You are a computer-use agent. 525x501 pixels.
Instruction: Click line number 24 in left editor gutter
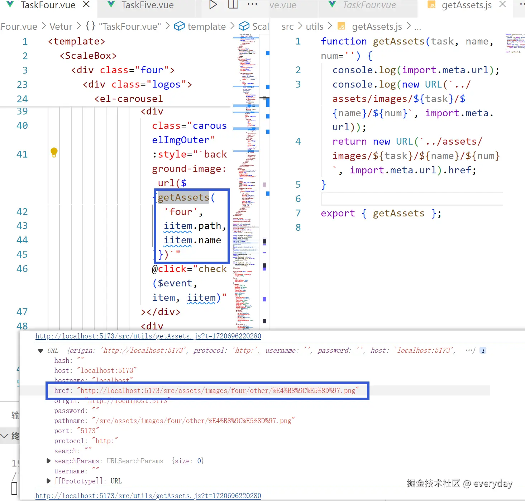[x=22, y=99]
